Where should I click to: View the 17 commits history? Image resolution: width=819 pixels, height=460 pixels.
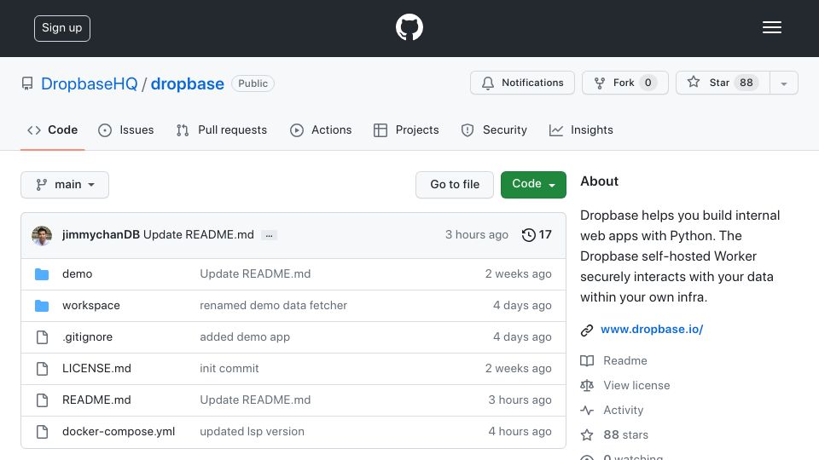[x=537, y=235]
